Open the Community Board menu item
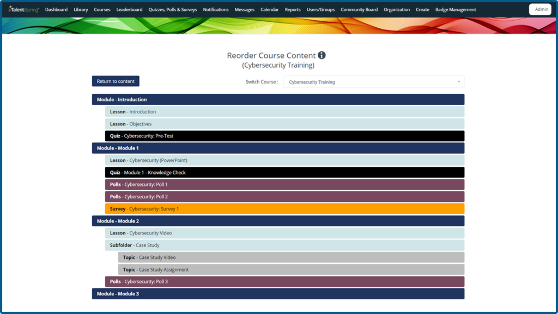The image size is (558, 314). click(359, 9)
